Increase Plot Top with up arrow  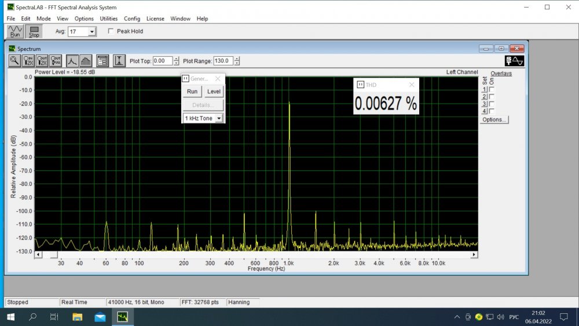click(176, 58)
